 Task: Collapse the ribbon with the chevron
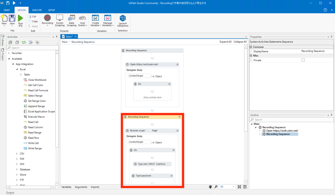click(x=332, y=10)
